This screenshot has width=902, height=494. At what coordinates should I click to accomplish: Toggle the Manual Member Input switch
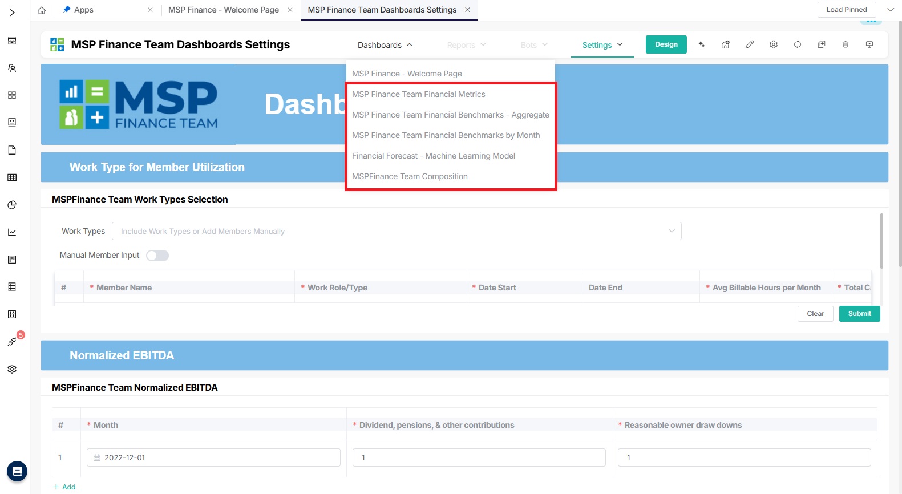pyautogui.click(x=157, y=256)
